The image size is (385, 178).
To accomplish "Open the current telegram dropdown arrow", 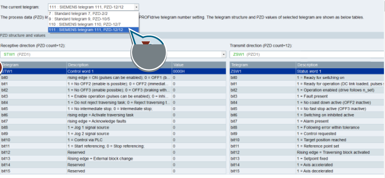I will pos(137,7).
